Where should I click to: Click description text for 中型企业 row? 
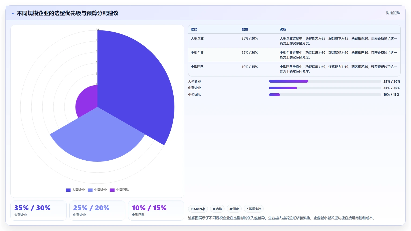coord(338,55)
